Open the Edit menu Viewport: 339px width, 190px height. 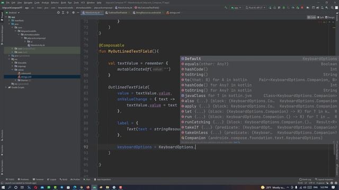coord(13,3)
